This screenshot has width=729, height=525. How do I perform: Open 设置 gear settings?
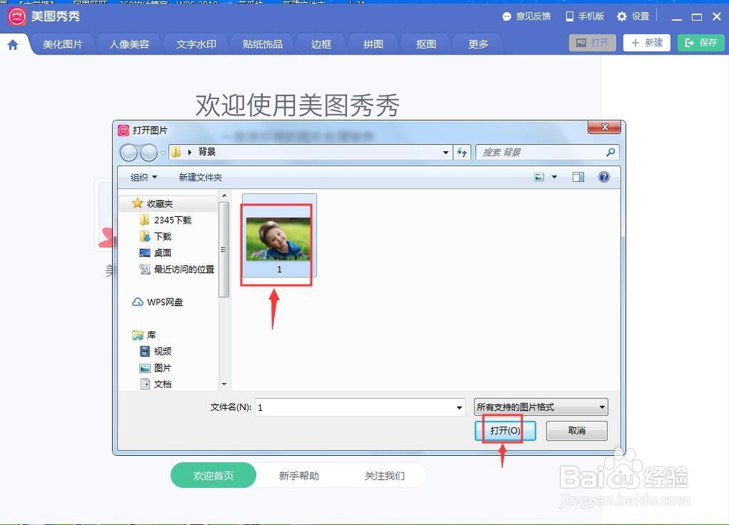pos(633,16)
